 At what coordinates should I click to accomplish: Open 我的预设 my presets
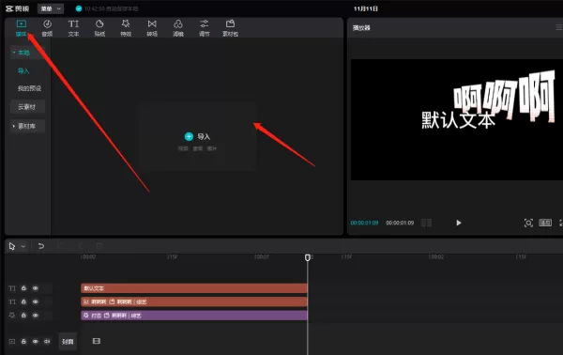pyautogui.click(x=29, y=88)
